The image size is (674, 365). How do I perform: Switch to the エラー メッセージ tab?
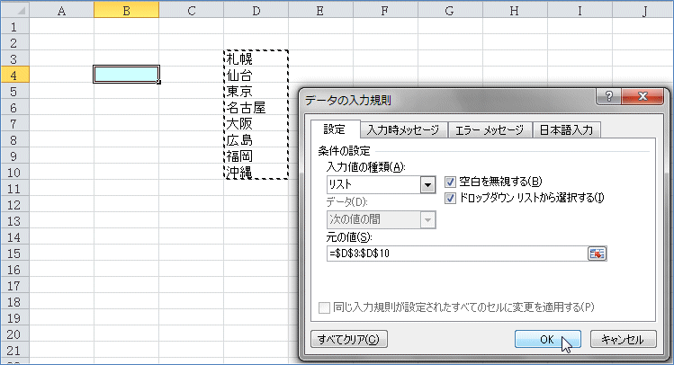pyautogui.click(x=490, y=130)
